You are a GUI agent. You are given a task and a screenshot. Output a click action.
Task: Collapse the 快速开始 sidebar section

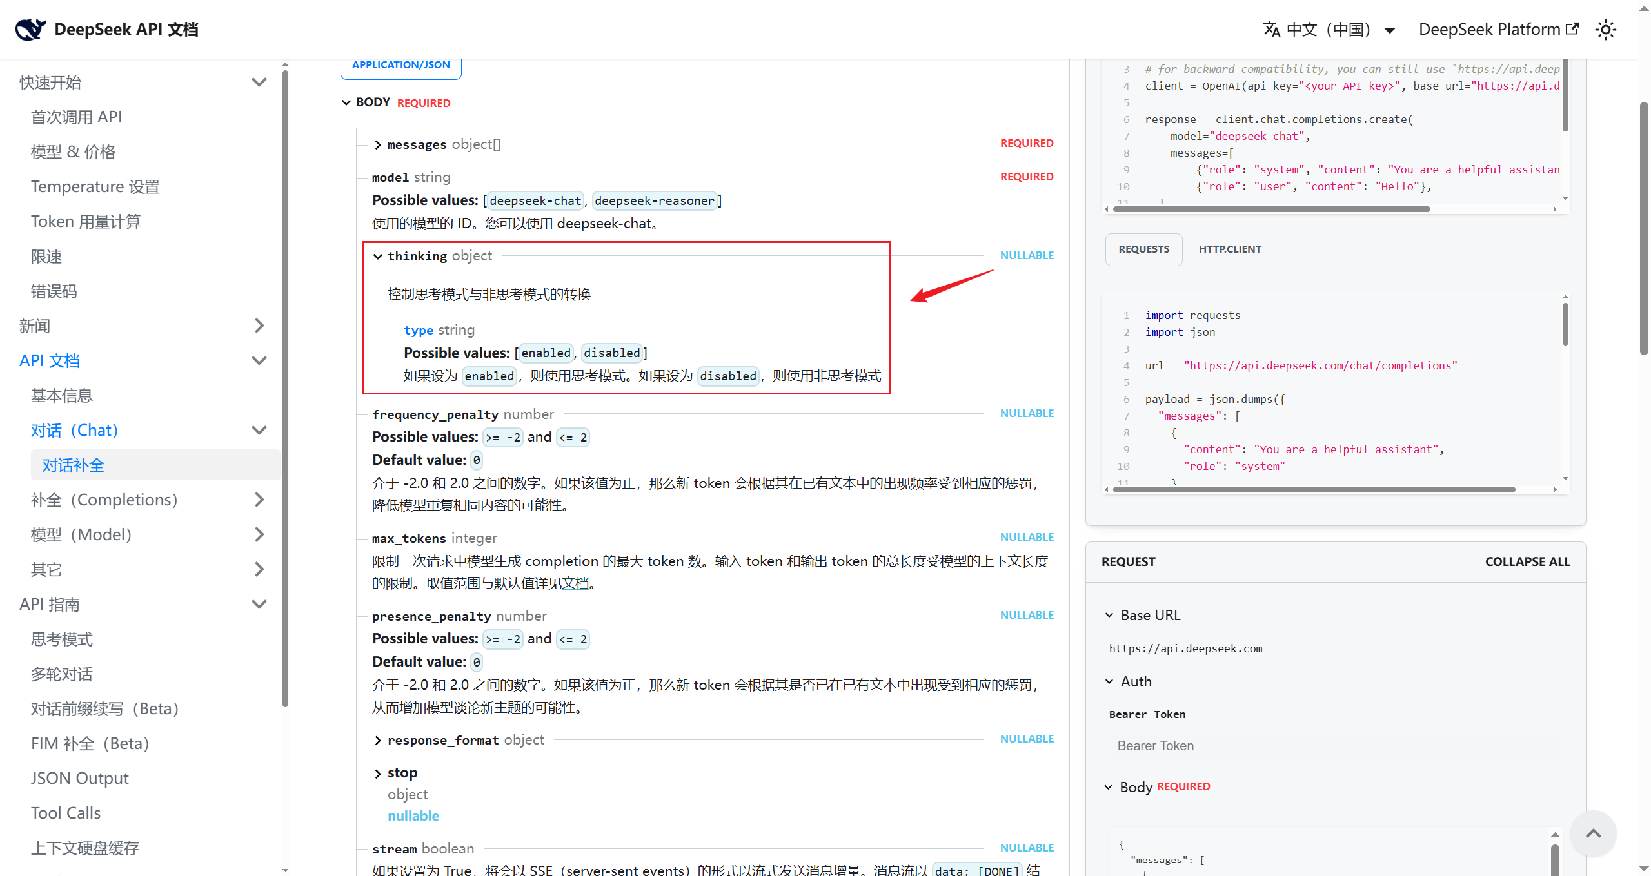(x=259, y=82)
